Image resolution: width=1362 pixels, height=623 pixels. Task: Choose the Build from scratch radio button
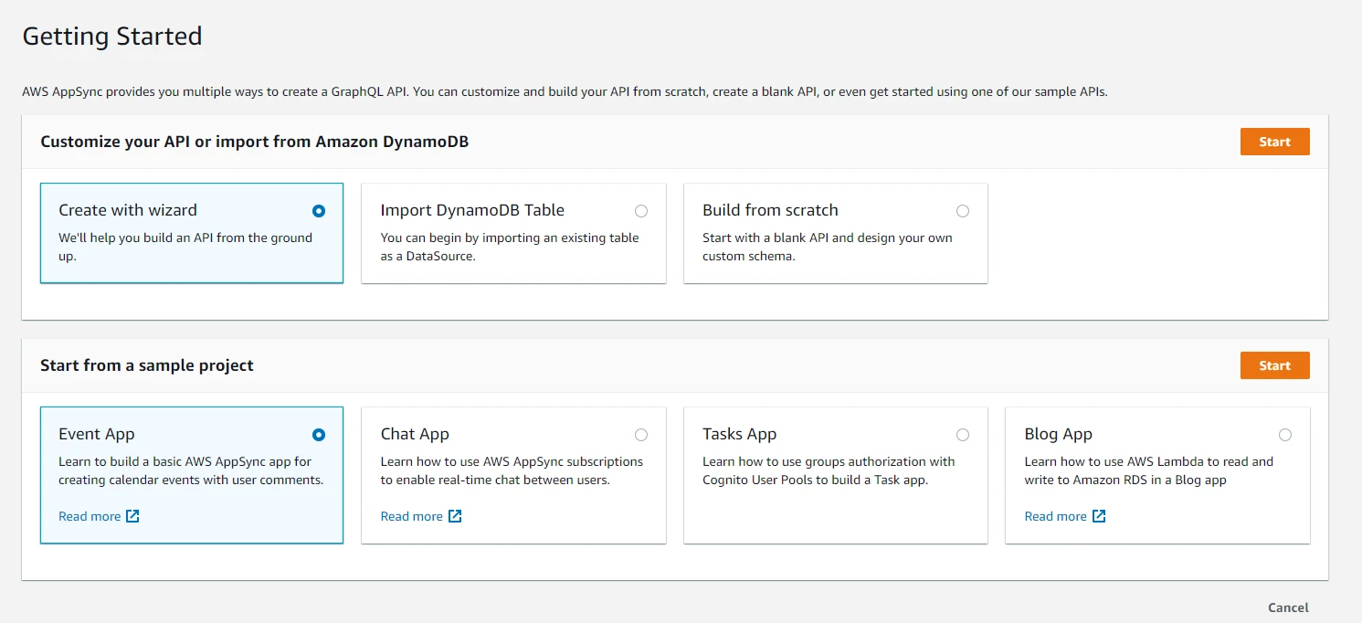963,211
